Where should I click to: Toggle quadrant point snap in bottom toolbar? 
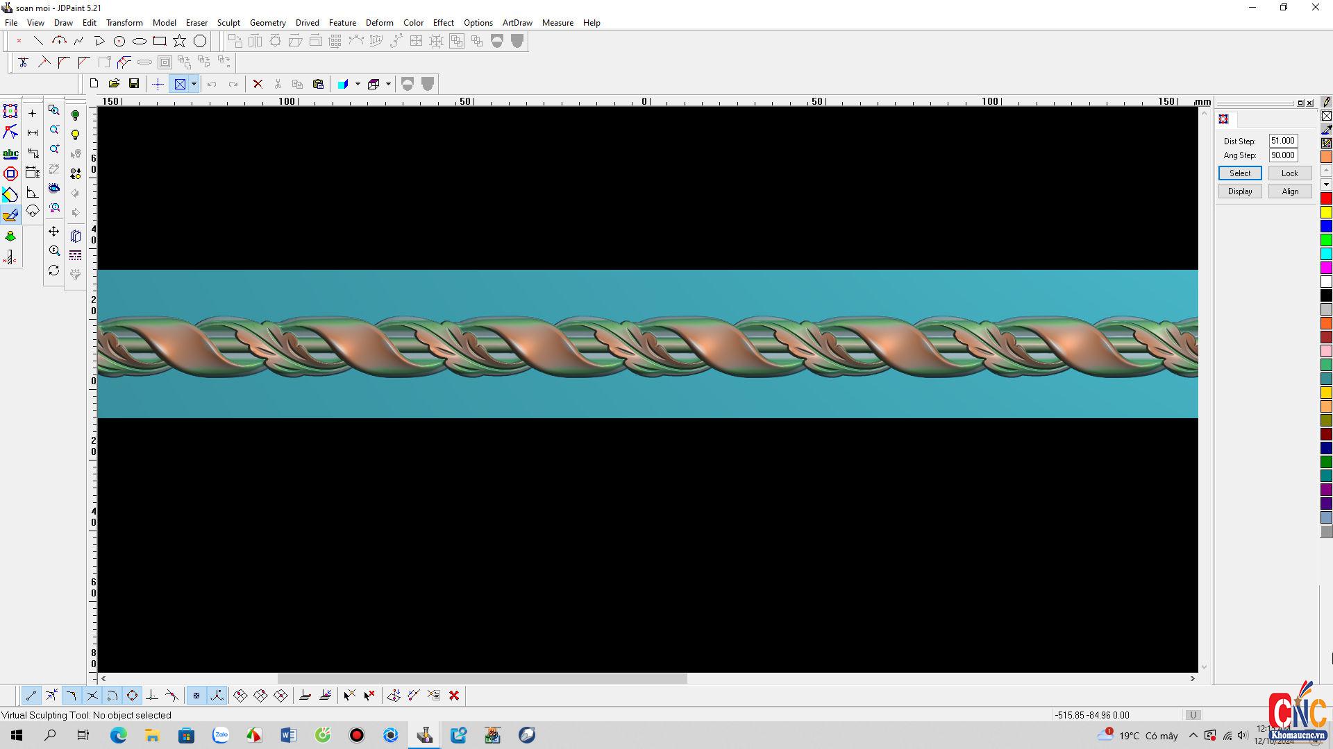[132, 696]
